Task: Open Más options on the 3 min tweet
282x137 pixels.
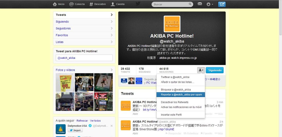Action: click(219, 114)
